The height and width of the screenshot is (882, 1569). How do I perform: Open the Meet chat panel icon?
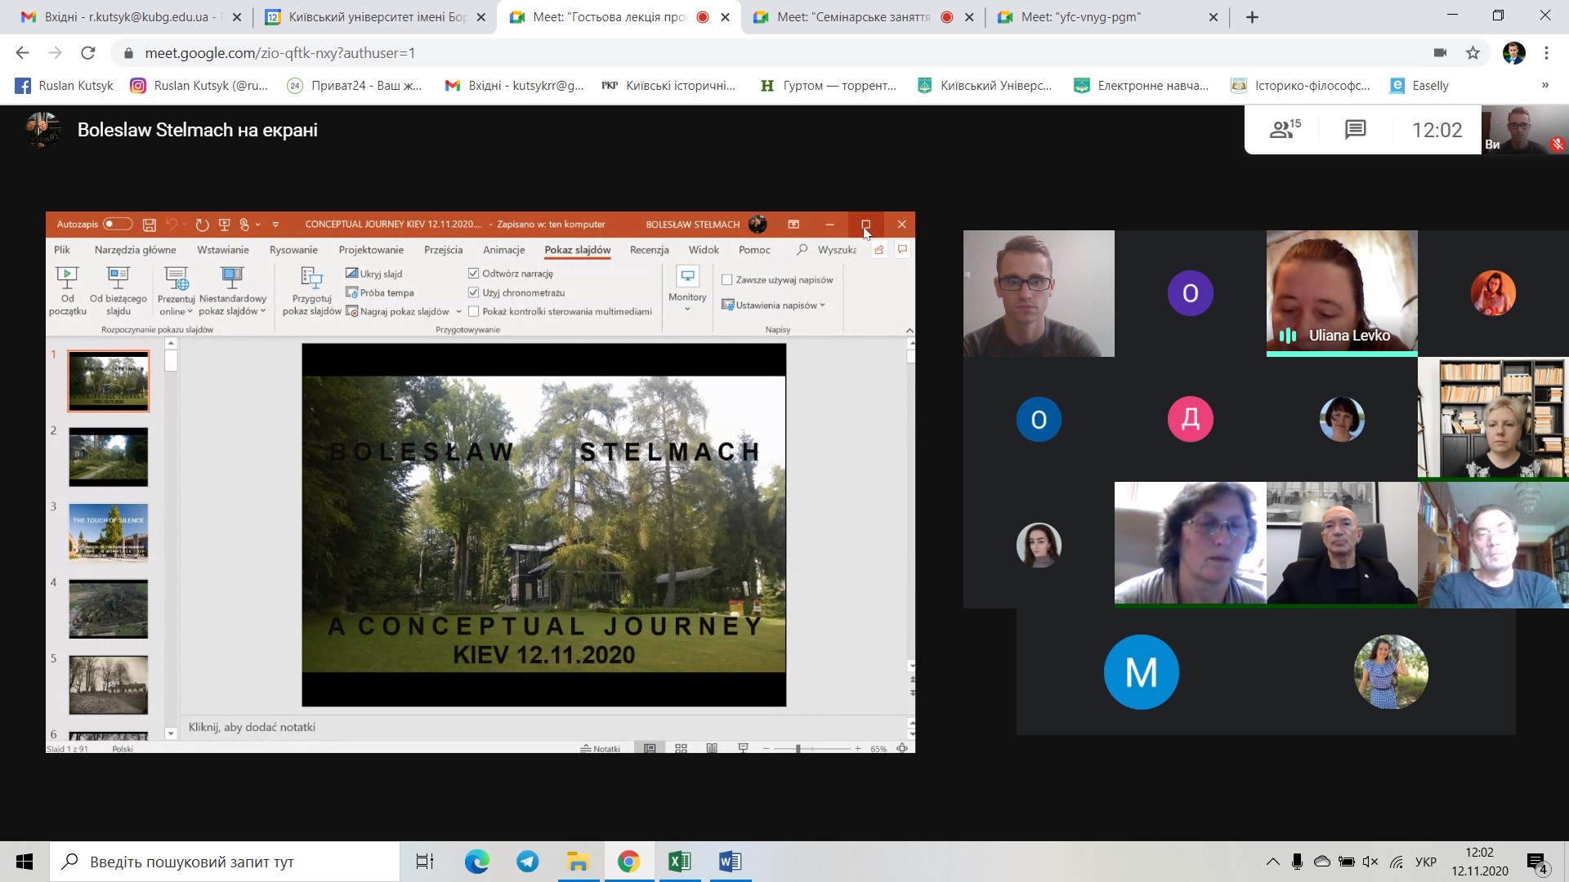click(x=1355, y=129)
